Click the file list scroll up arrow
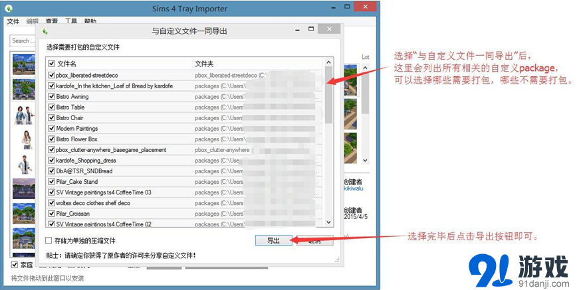577x290 pixels. click(328, 62)
